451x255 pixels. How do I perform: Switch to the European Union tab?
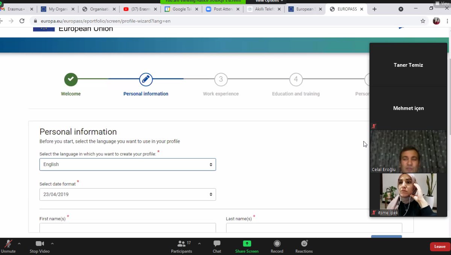pos(305,9)
